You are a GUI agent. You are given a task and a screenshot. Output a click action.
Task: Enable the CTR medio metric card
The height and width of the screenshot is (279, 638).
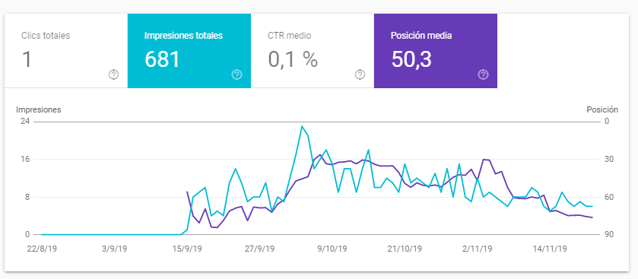tap(312, 51)
